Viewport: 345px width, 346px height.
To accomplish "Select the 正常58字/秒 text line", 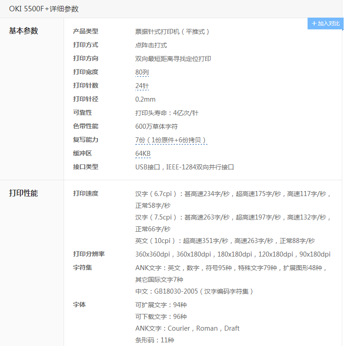I will tap(153, 206).
